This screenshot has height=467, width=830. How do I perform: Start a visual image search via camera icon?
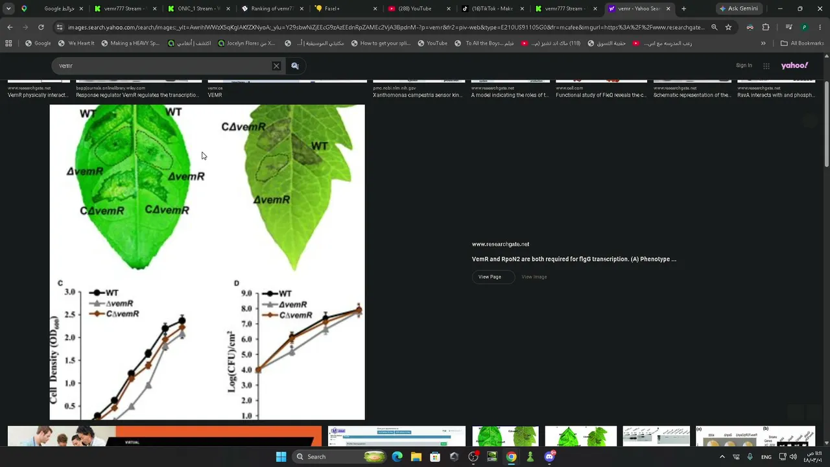pyautogui.click(x=295, y=66)
